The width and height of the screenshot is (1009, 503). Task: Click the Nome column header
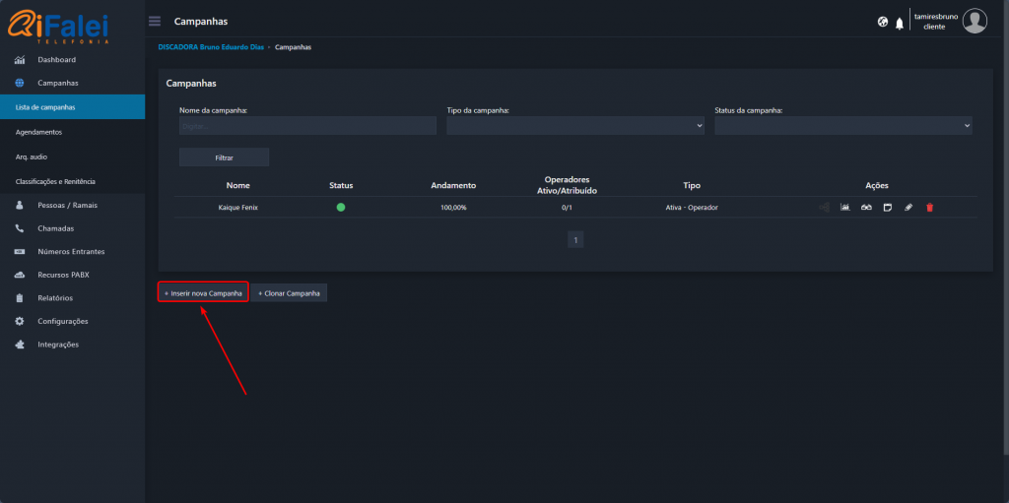238,185
